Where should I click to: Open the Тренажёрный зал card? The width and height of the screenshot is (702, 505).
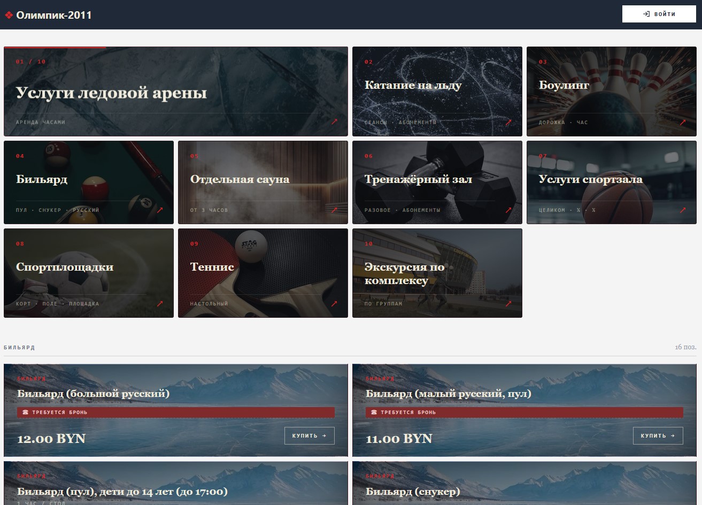click(437, 182)
